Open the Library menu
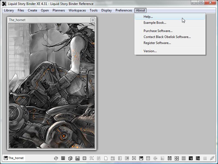Viewport: 218px width, 164px height. pos(9,10)
